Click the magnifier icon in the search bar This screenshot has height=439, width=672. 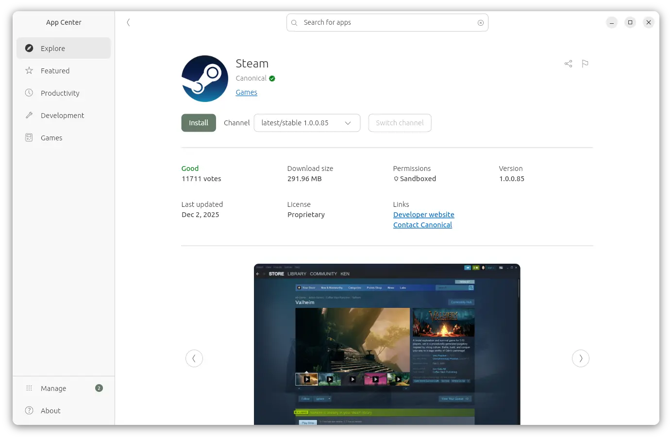(294, 23)
